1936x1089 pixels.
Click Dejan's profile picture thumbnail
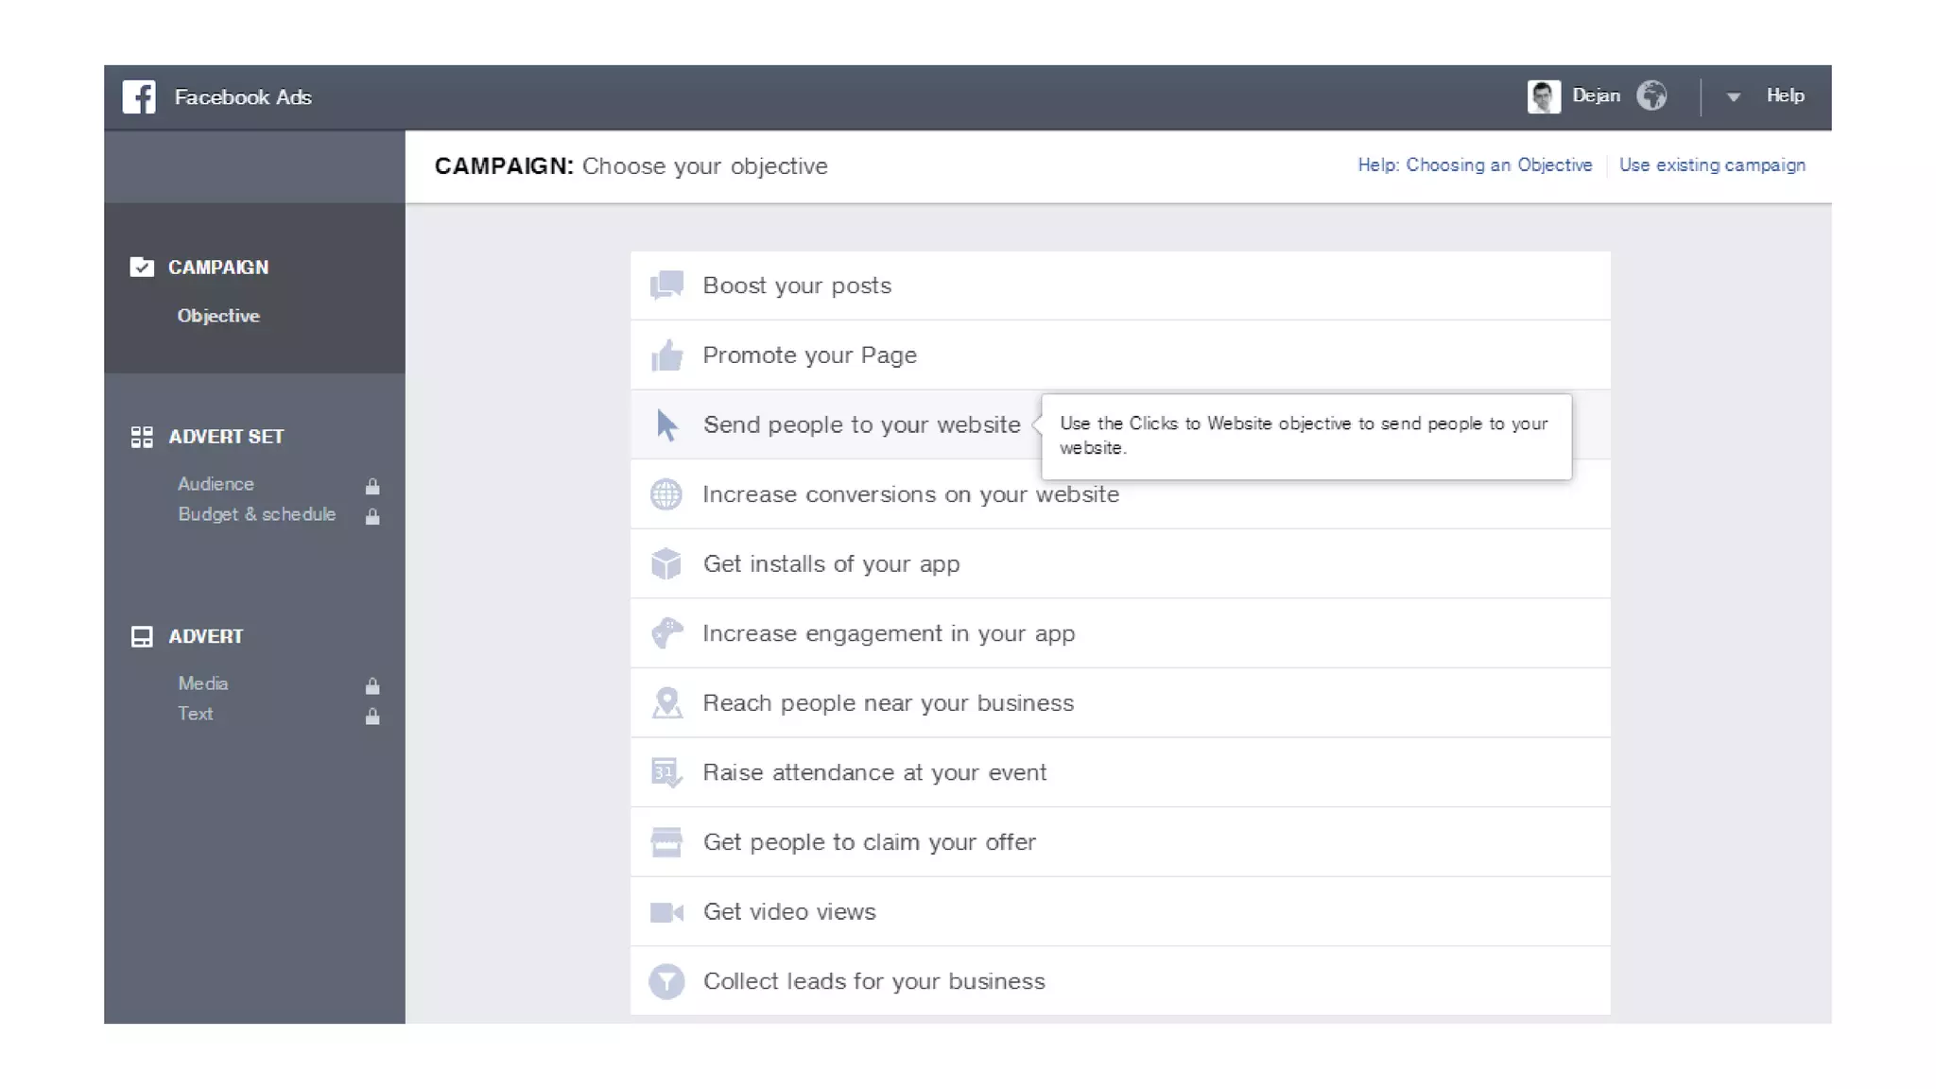click(x=1544, y=96)
